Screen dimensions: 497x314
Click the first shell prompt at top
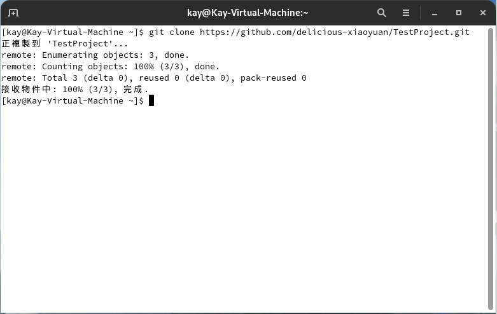coord(73,32)
